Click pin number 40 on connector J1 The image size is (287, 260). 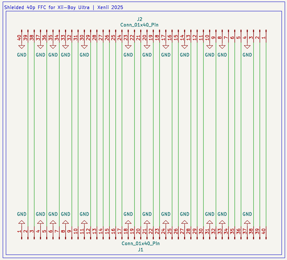263,231
